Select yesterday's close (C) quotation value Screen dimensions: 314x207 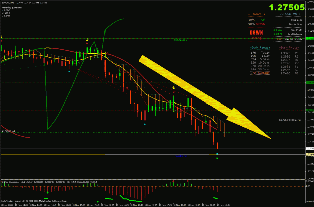(x=6, y=16)
